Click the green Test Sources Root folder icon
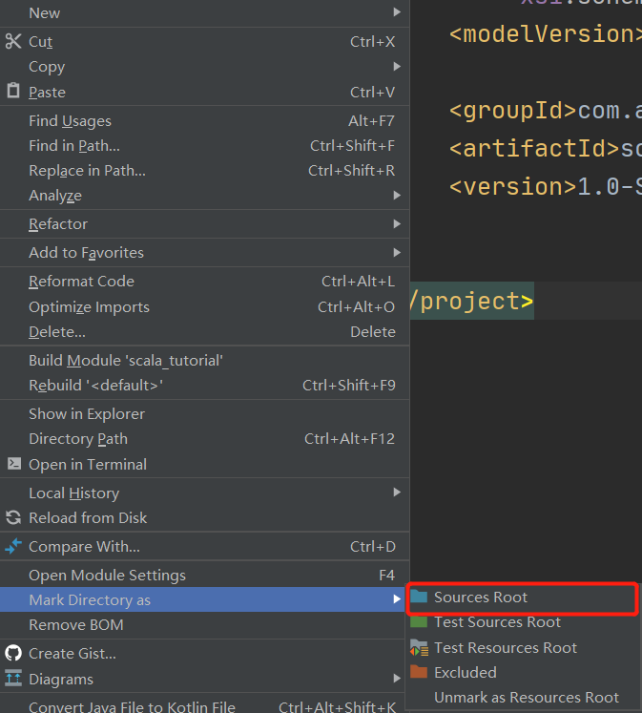 point(419,621)
